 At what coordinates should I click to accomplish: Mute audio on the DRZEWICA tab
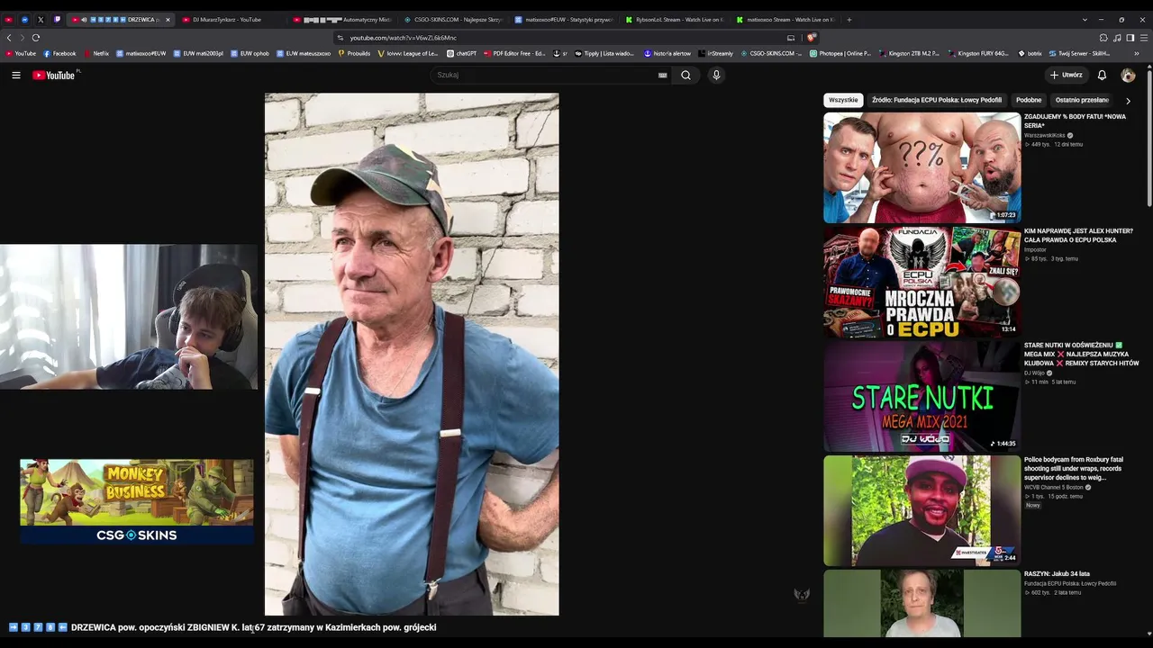tap(84, 20)
